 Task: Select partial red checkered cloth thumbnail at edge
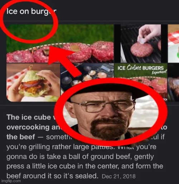pyautogui.click(x=173, y=43)
